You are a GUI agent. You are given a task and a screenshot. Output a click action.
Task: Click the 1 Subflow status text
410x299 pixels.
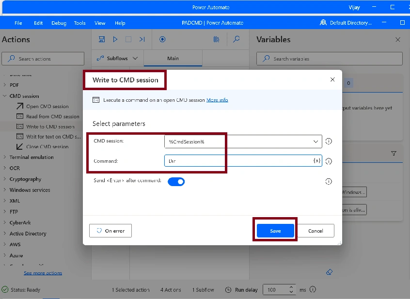tap(203, 290)
